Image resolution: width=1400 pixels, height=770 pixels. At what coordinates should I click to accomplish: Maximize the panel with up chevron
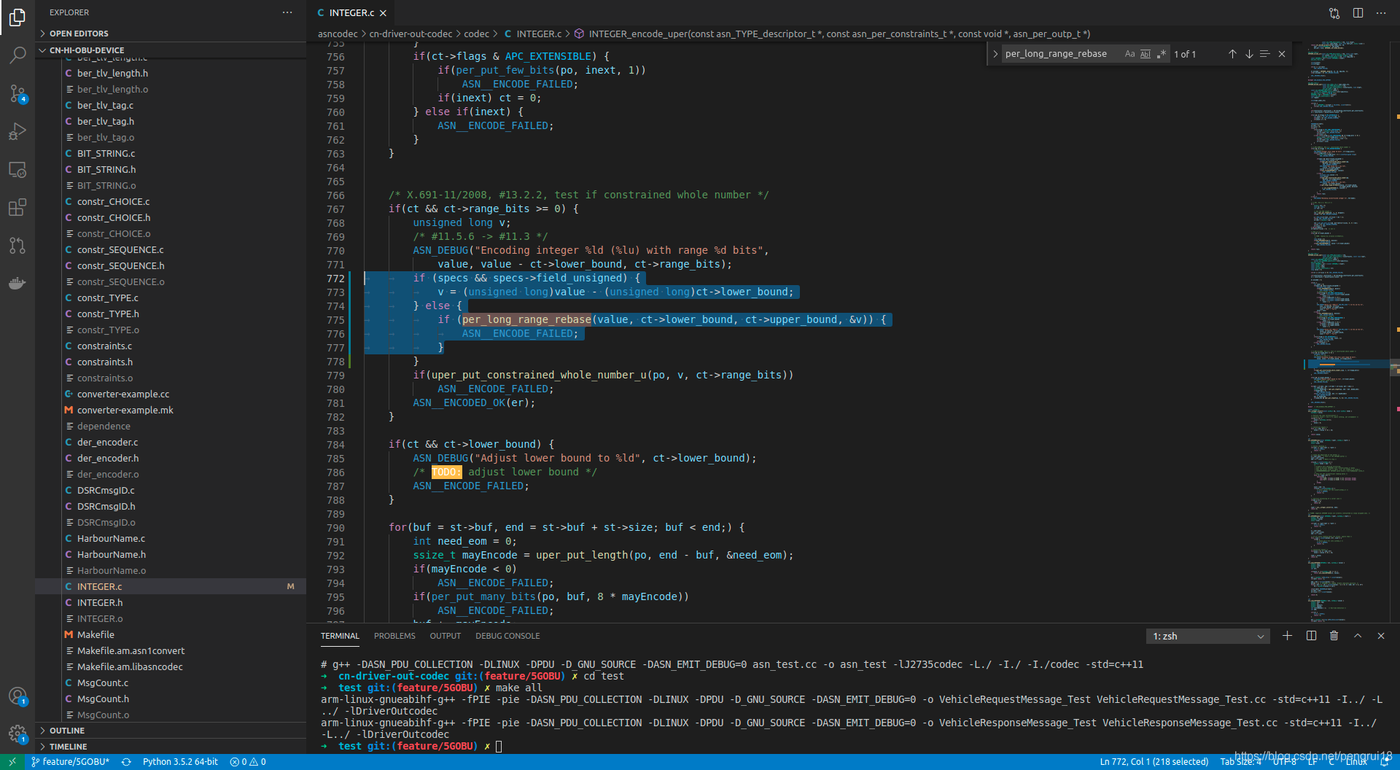point(1358,636)
